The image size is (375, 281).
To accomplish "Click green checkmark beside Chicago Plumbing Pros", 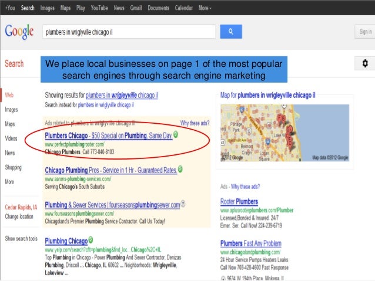I will (x=180, y=170).
